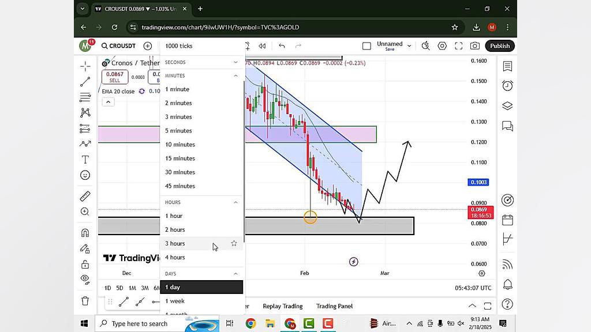Image resolution: width=591 pixels, height=332 pixels.
Task: Click the Publish button
Action: pos(500,46)
